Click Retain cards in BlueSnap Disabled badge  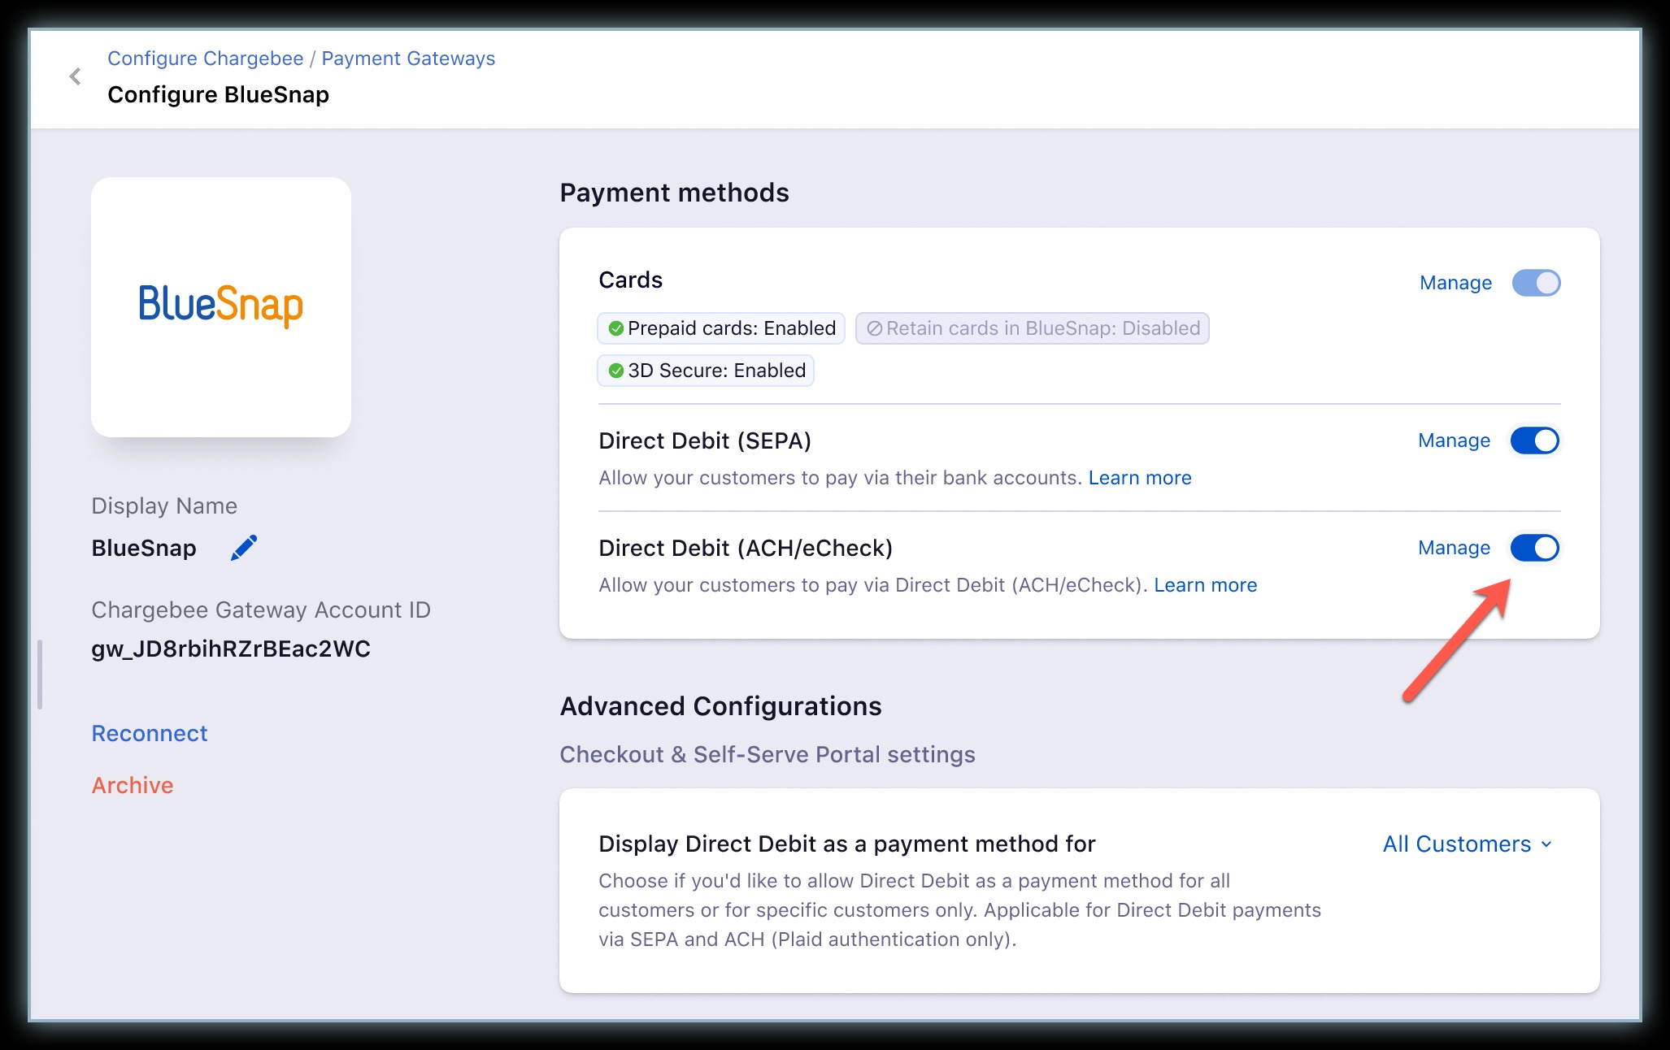click(x=1032, y=328)
